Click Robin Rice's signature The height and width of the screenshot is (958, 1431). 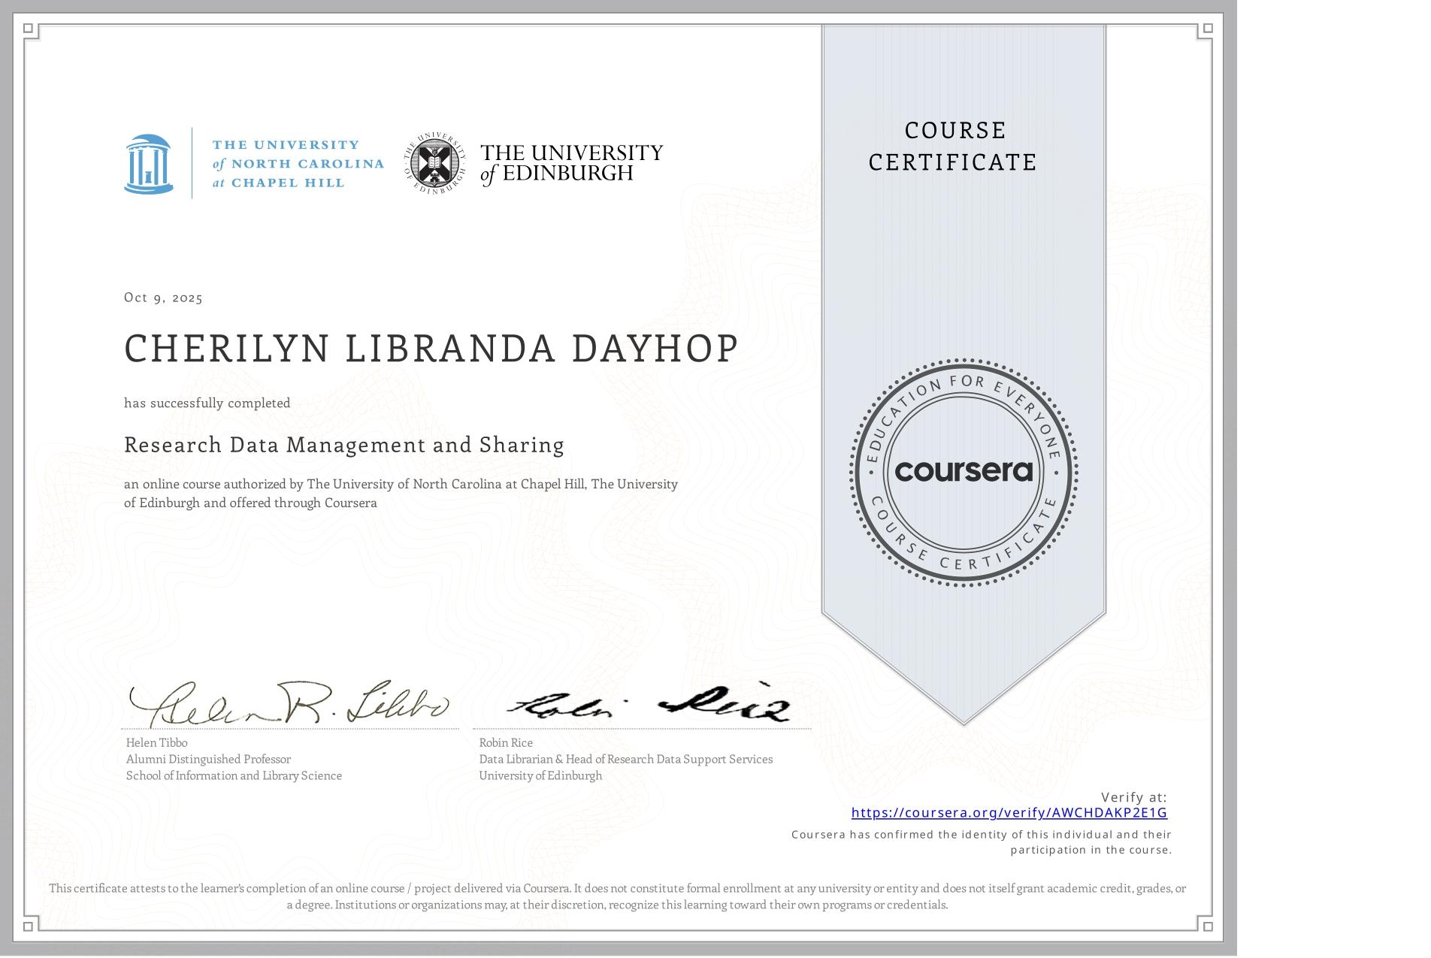(x=649, y=703)
